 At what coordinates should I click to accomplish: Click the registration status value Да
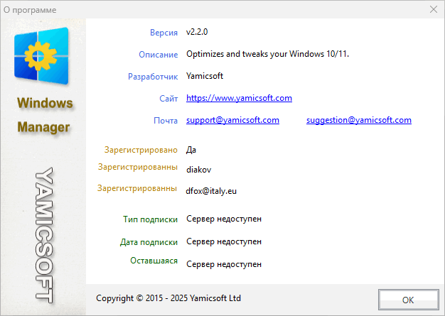point(191,150)
